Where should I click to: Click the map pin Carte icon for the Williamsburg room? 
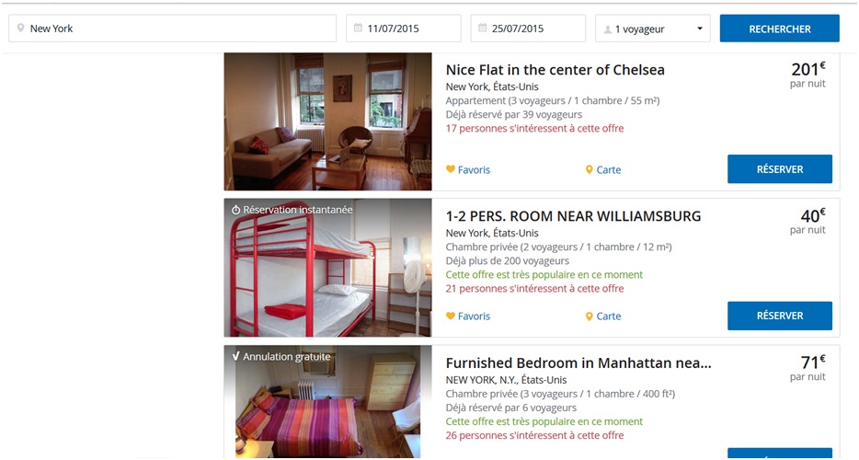[589, 316]
